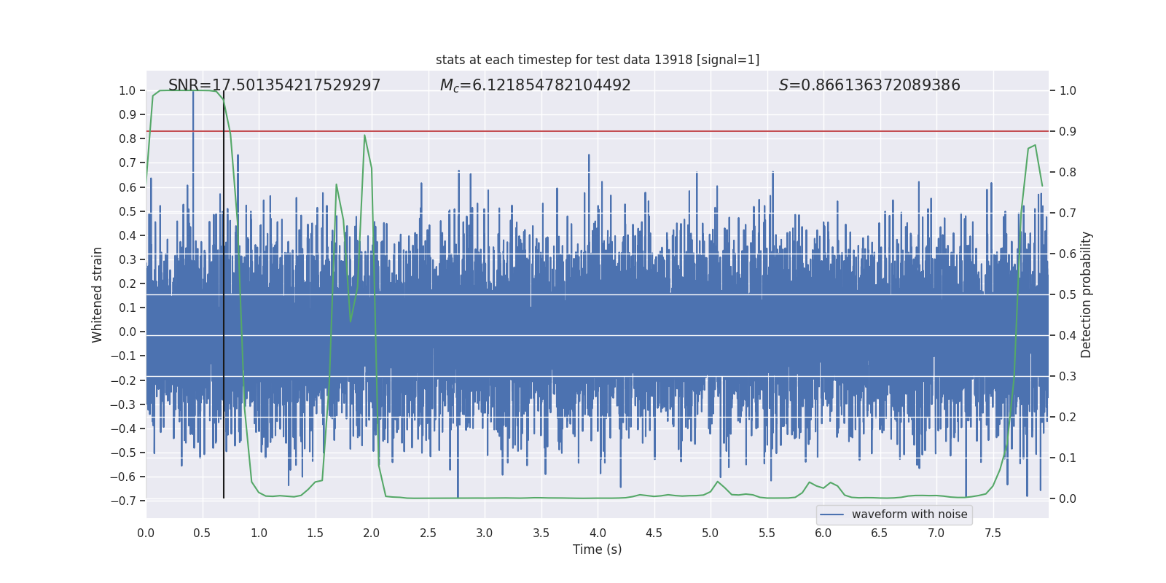Click the 1.0 tick on the whitened strain axis

coord(127,90)
